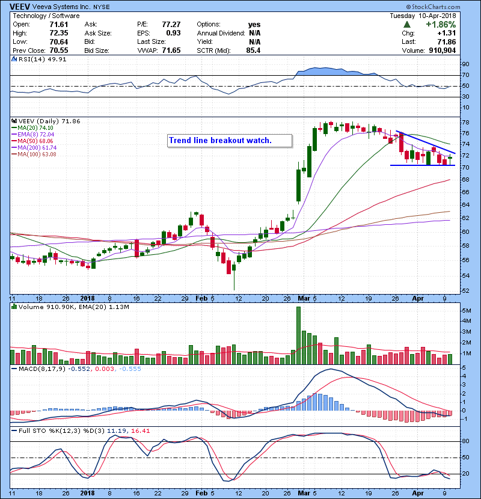Click the Apr label on price chart axis

pos(418,299)
